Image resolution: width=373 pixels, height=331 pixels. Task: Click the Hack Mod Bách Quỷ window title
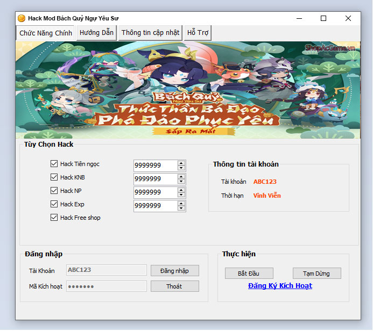(x=73, y=18)
